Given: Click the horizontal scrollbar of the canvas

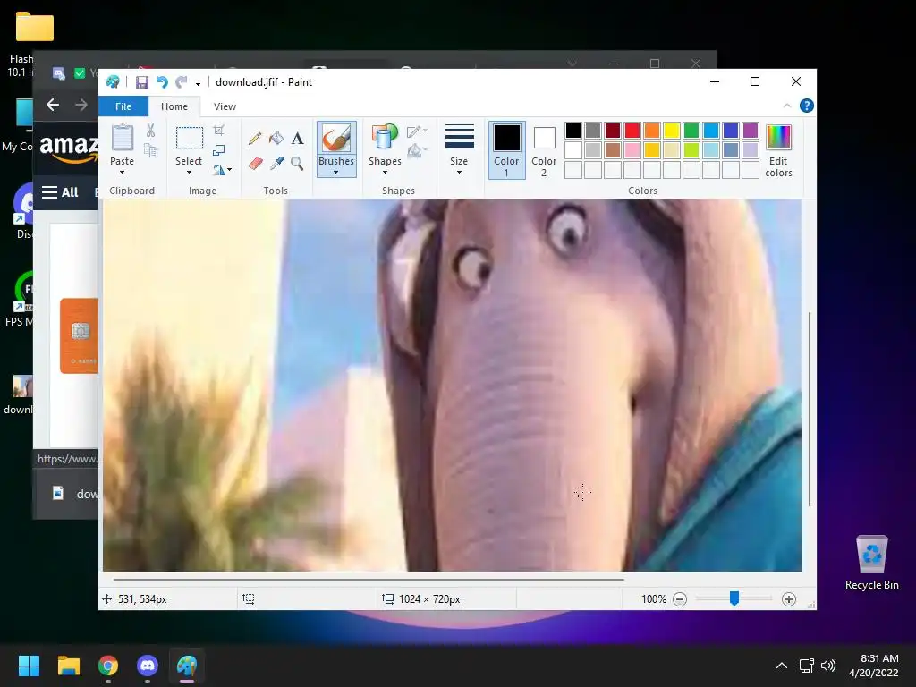Looking at the screenshot, I should [x=369, y=579].
